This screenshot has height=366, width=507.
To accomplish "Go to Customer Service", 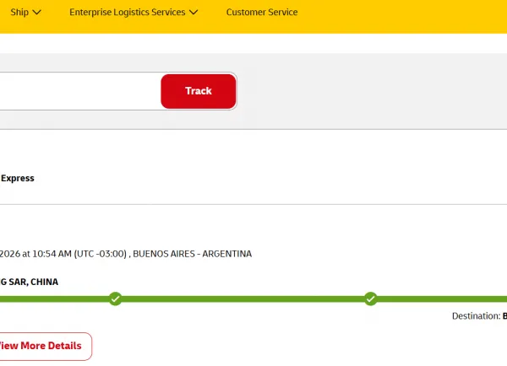I will click(x=262, y=13).
